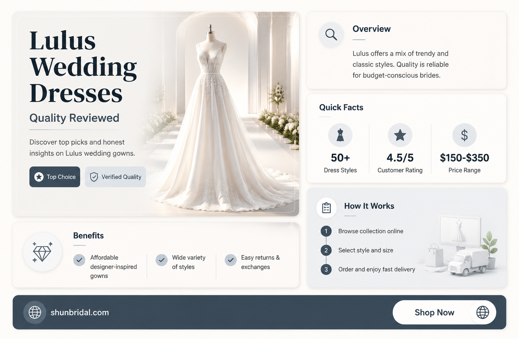519x339 pixels.
Task: Click 'Affordable designer-inspired gowns' text
Action: (x=113, y=267)
